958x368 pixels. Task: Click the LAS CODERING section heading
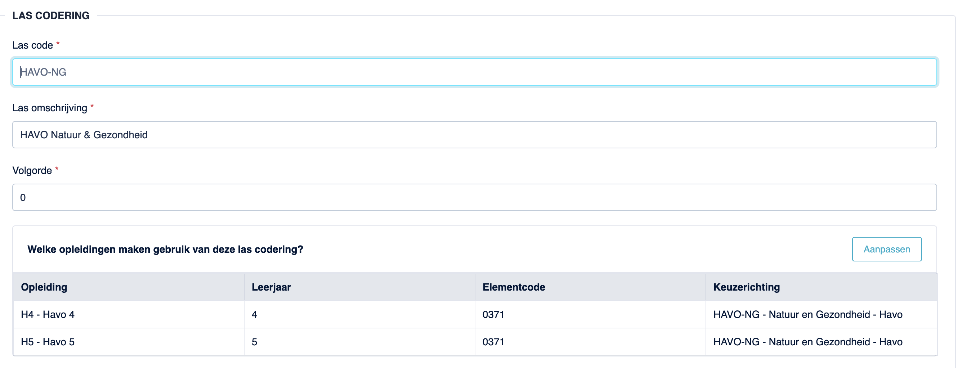pos(51,15)
